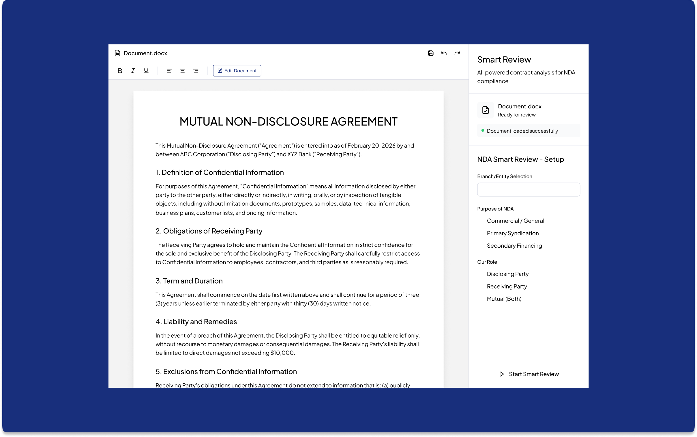The image size is (697, 437).
Task: Redo the last action
Action: pos(457,53)
